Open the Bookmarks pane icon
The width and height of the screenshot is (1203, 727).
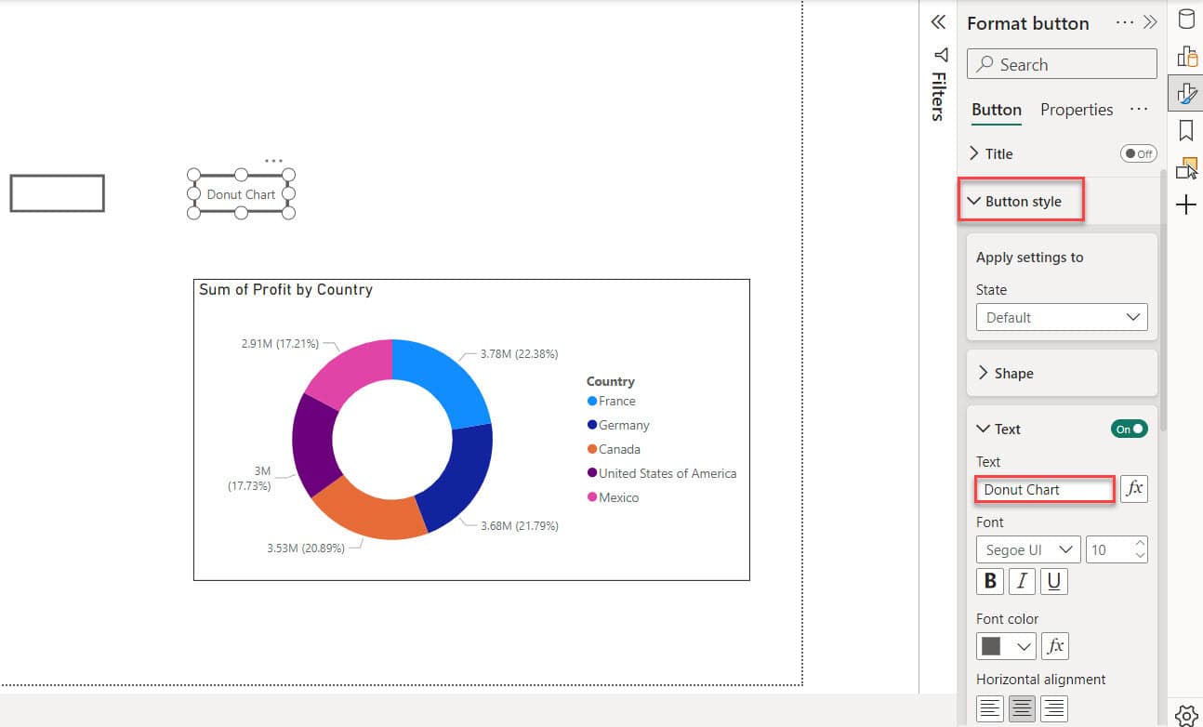[x=1186, y=129]
